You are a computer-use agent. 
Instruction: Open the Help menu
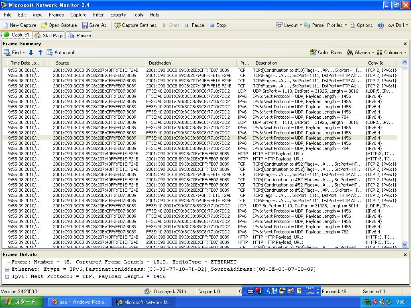point(155,15)
